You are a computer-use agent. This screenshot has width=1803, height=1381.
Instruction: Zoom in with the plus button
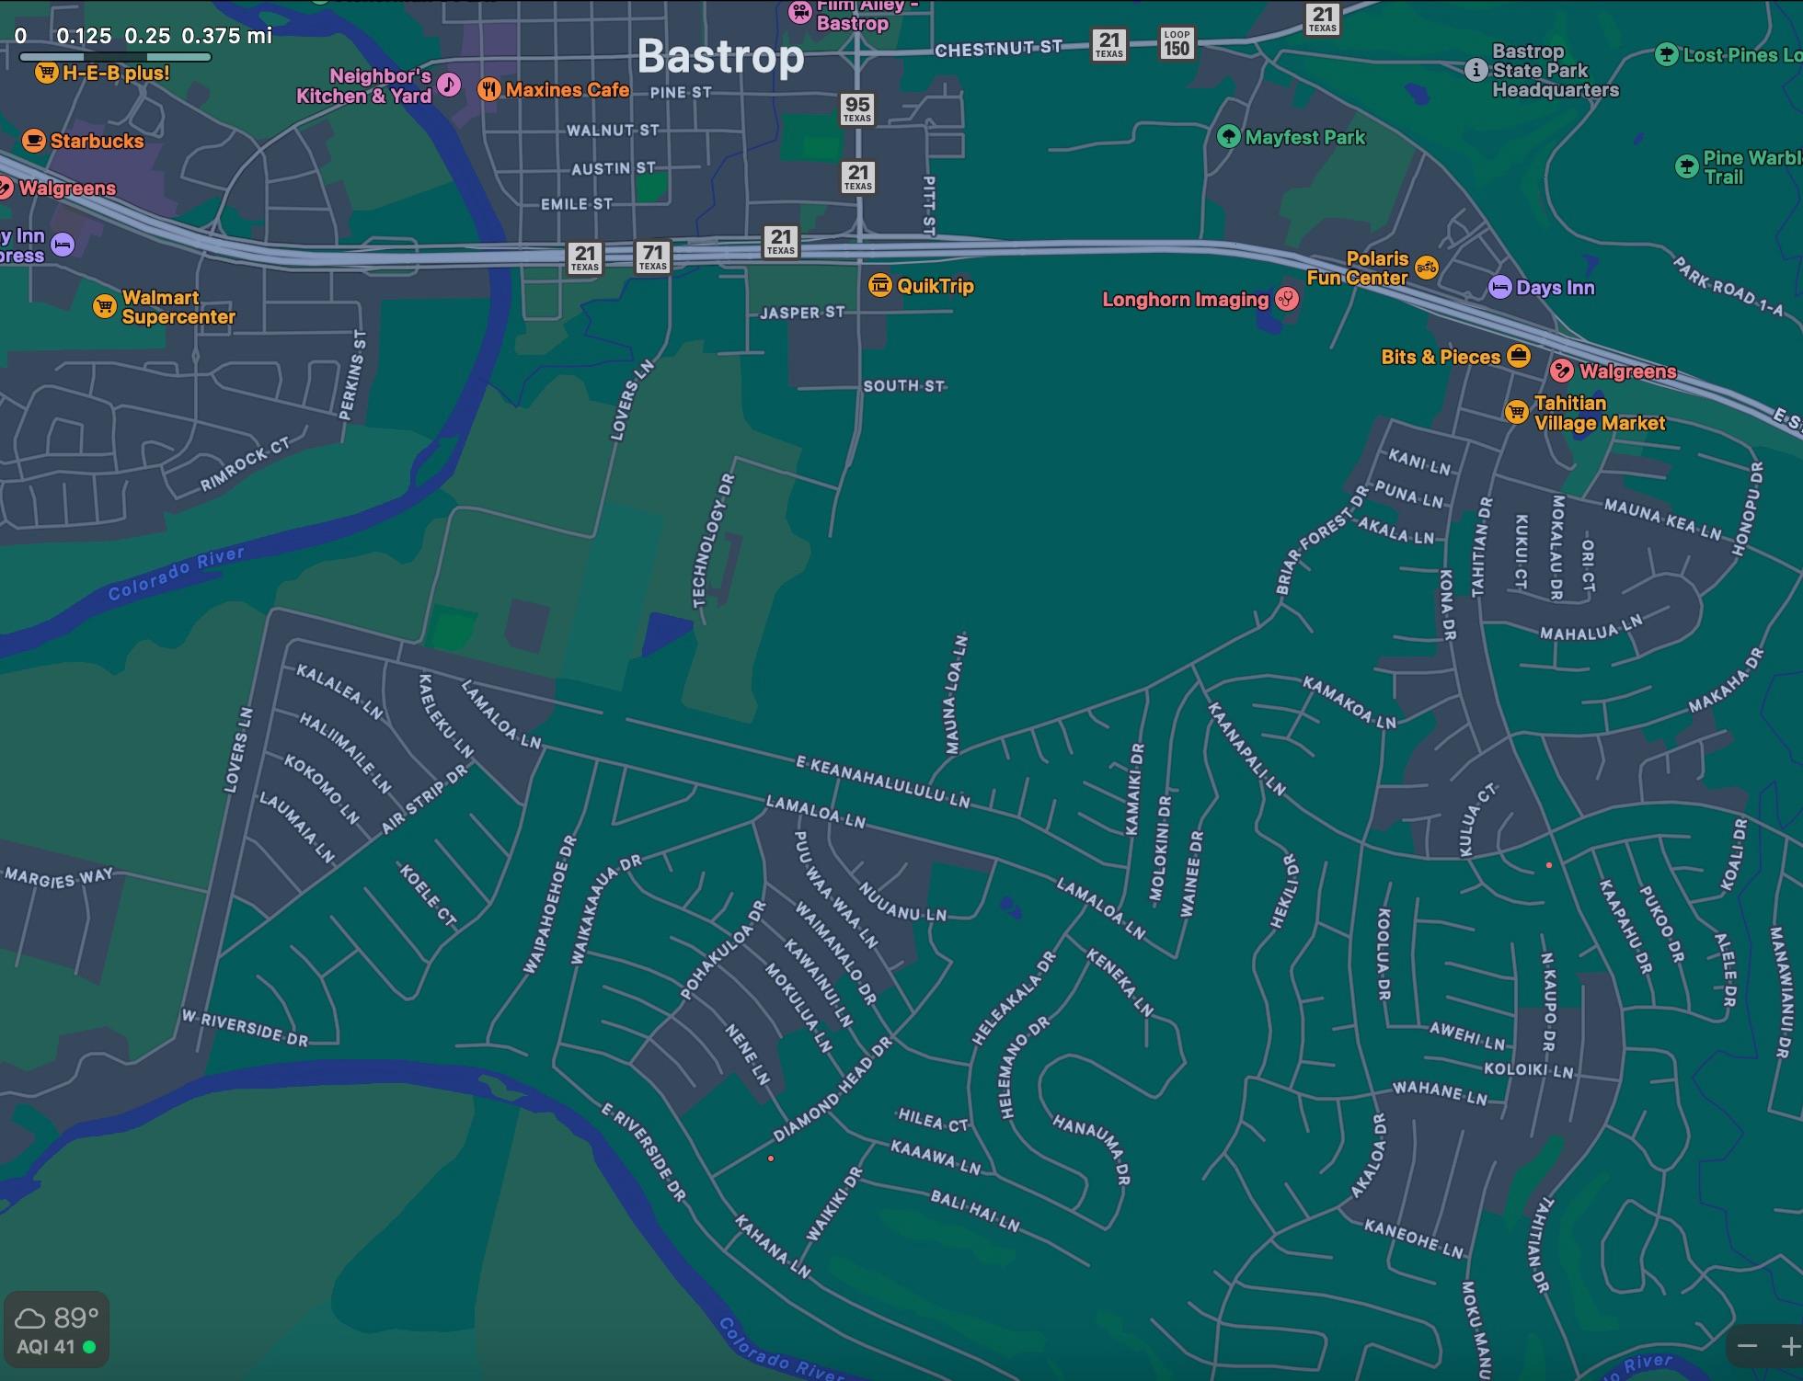(x=1790, y=1347)
